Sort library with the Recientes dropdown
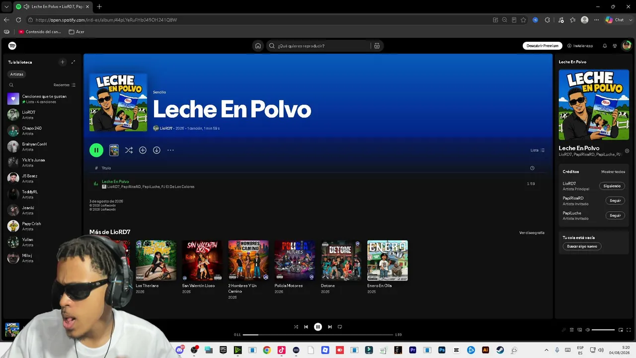Screen dimensions: 636x358 [x=65, y=85]
